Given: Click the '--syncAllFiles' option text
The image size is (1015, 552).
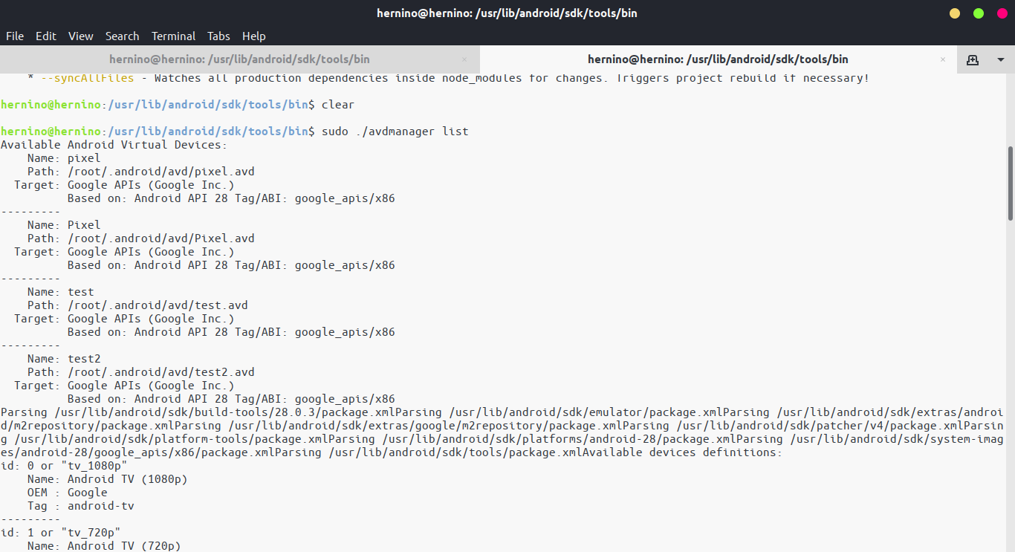Looking at the screenshot, I should click(x=88, y=78).
